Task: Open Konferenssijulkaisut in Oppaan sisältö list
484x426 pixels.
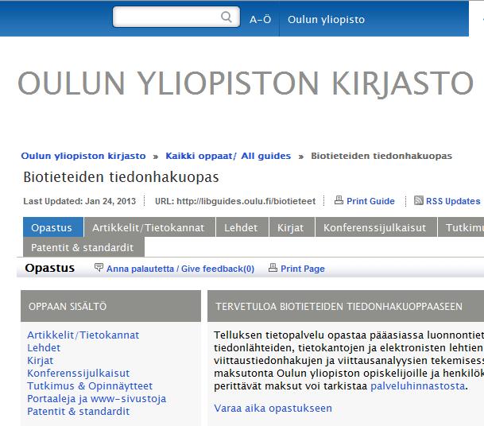Action: pos(79,374)
